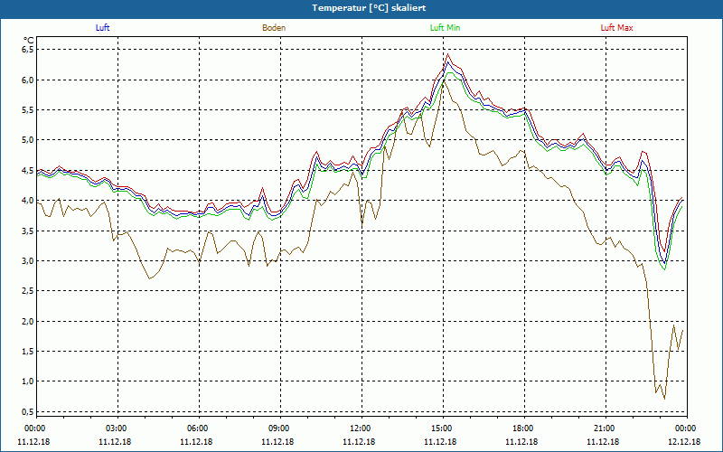
Task: Click the 3,5 y-axis value
Action: click(27, 231)
